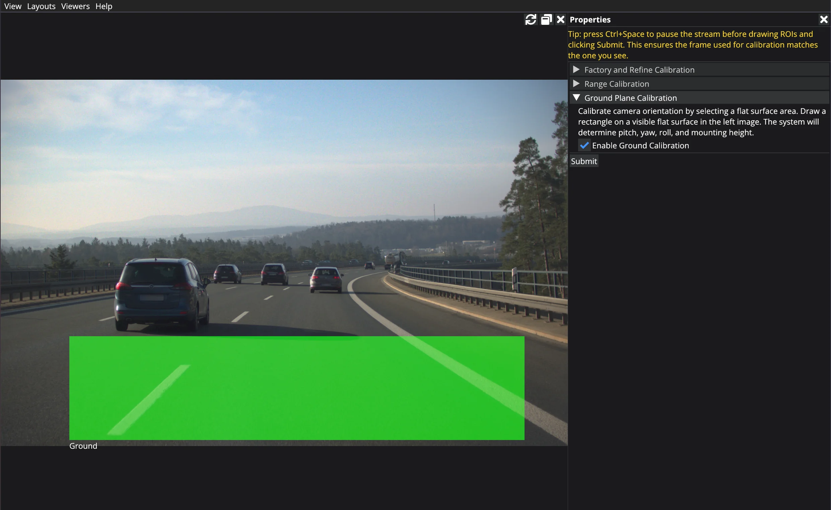Expand the Range Calibration triangle
Image resolution: width=831 pixels, height=510 pixels.
pyautogui.click(x=576, y=84)
